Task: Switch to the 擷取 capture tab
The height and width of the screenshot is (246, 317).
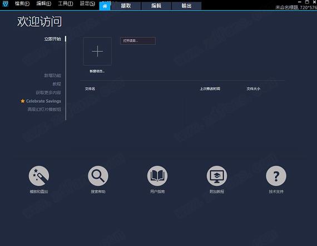Action: click(x=126, y=6)
